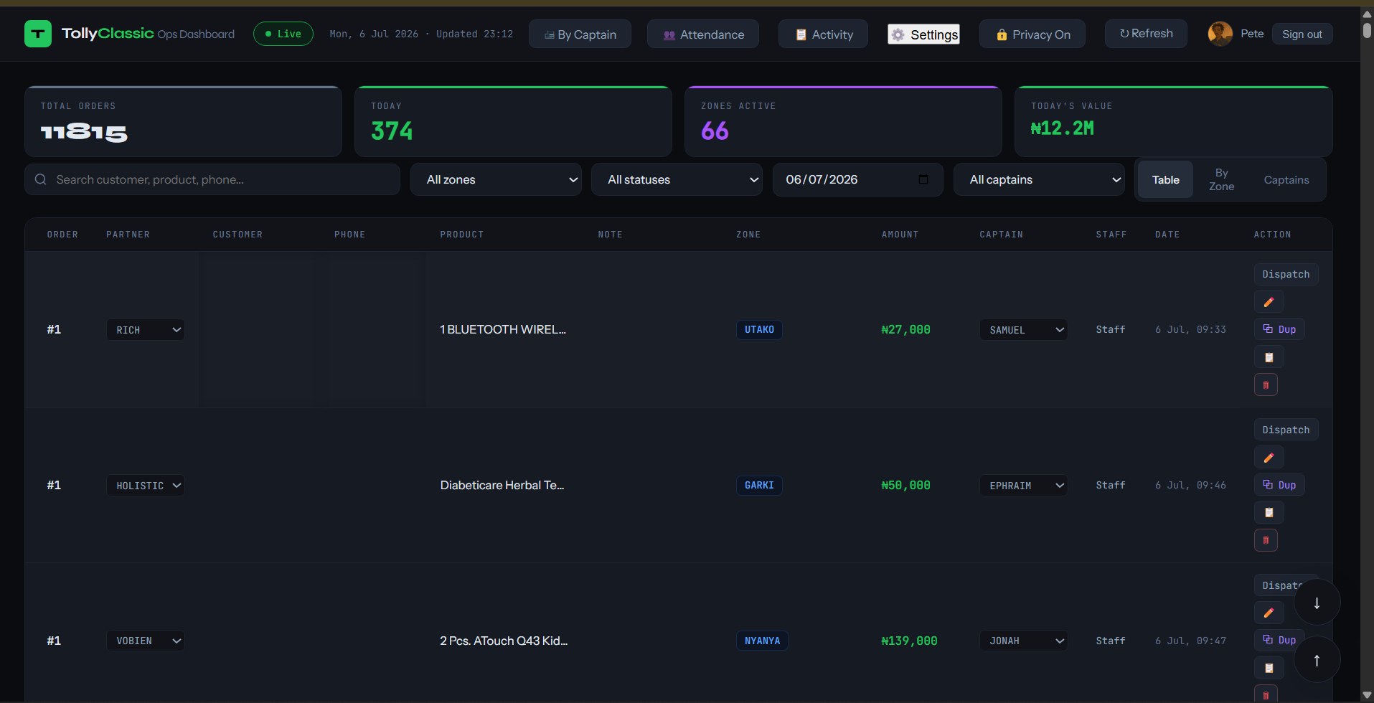
Task: Click the Today 374 stat card
Action: (513, 121)
